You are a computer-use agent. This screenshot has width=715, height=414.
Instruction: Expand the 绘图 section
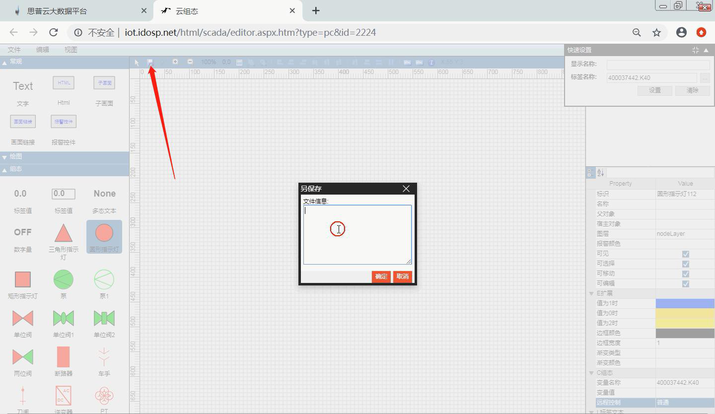(5, 157)
